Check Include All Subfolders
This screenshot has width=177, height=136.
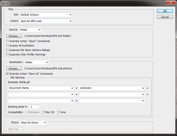[x=7, y=46]
